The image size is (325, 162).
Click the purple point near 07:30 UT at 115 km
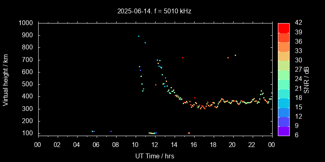click(111, 131)
